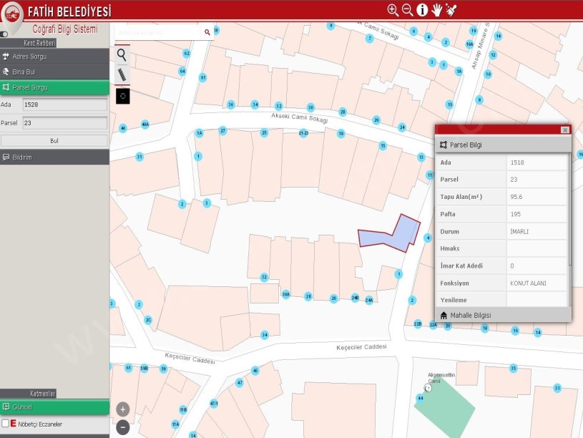Expand the Mahalle Bilgisi section
The image size is (583, 438).
click(x=503, y=315)
